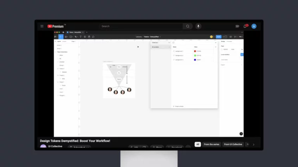The width and height of the screenshot is (298, 167).
Task: Select the Figma Frame tool
Action: click(66, 37)
